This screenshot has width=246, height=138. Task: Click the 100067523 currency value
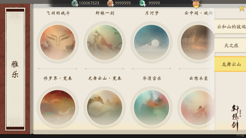click(89, 3)
